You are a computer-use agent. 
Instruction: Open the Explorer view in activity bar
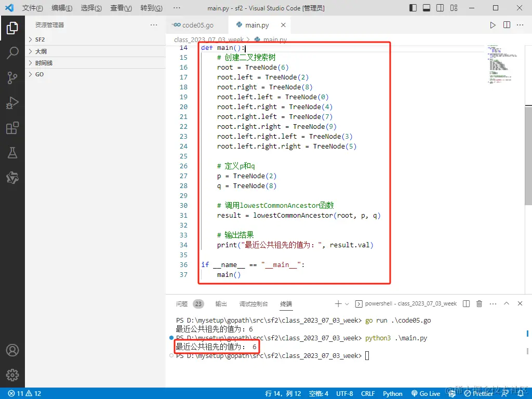tap(12, 28)
